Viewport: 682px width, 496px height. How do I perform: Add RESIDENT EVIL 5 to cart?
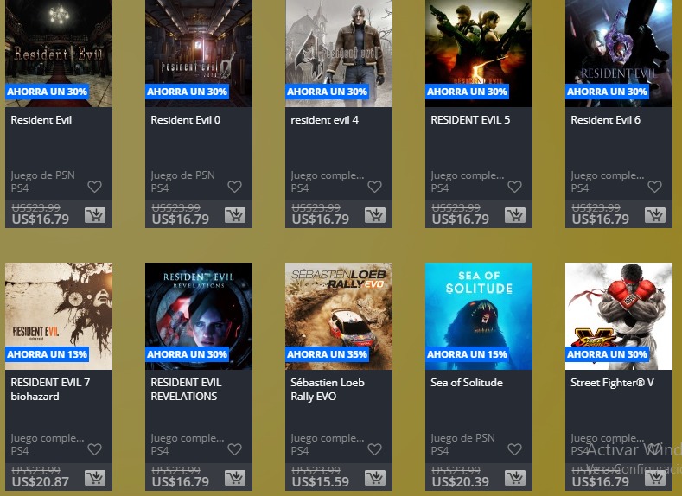coord(515,215)
